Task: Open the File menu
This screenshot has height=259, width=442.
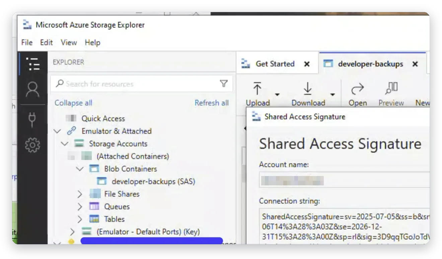Action: (x=27, y=42)
